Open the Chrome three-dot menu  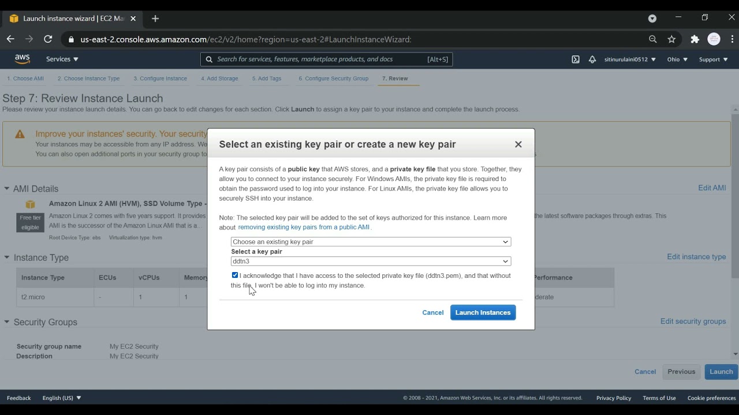point(733,39)
